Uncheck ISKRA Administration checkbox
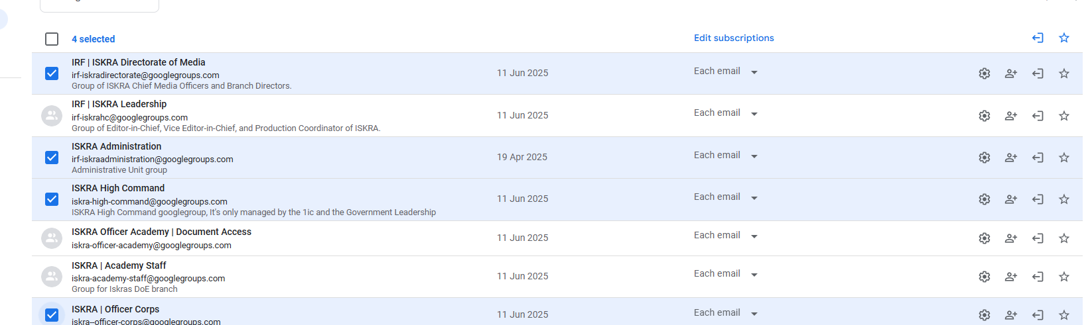Image resolution: width=1092 pixels, height=325 pixels. pos(52,157)
